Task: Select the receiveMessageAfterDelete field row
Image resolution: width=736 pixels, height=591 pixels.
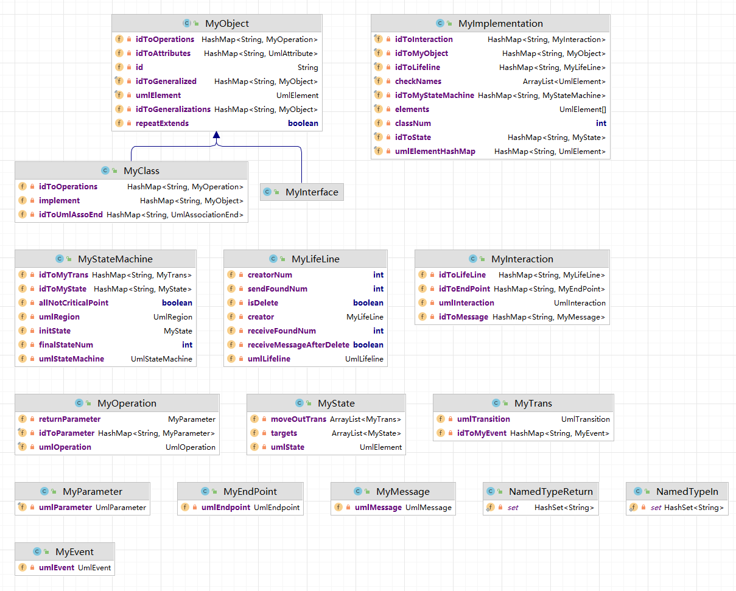Action: (x=306, y=345)
